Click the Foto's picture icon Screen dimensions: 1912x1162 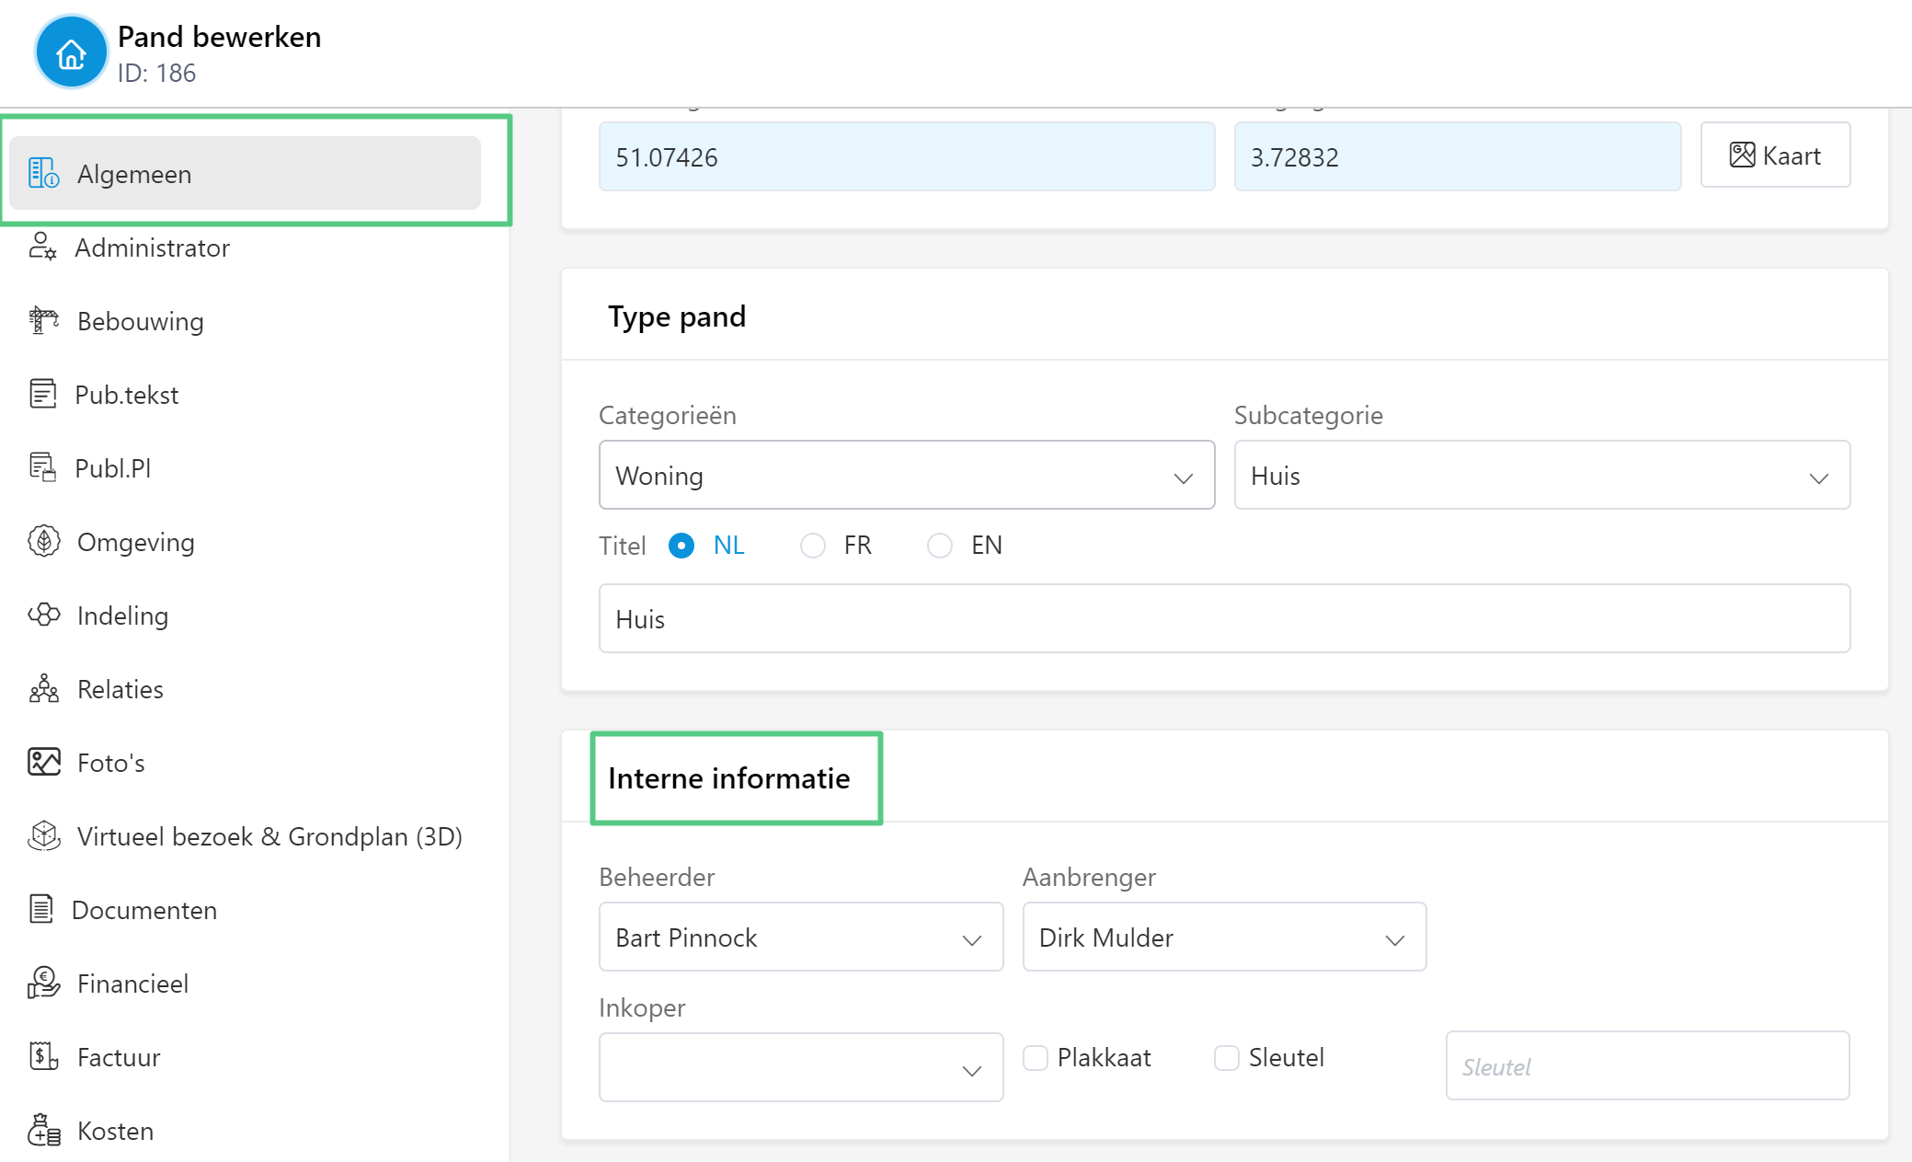pyautogui.click(x=43, y=762)
